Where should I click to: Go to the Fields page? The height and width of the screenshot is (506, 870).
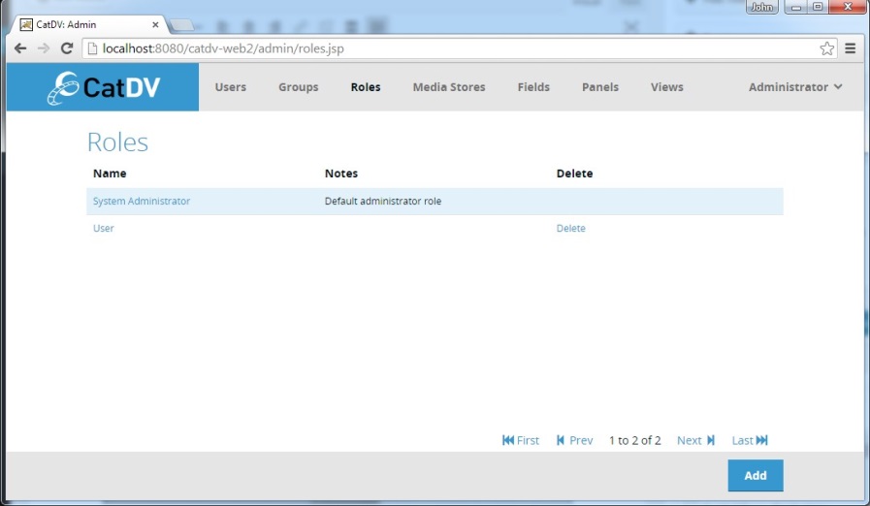pos(533,87)
